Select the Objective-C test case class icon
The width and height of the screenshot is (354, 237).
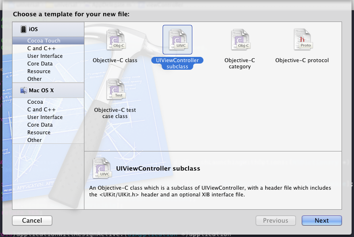[x=115, y=90]
